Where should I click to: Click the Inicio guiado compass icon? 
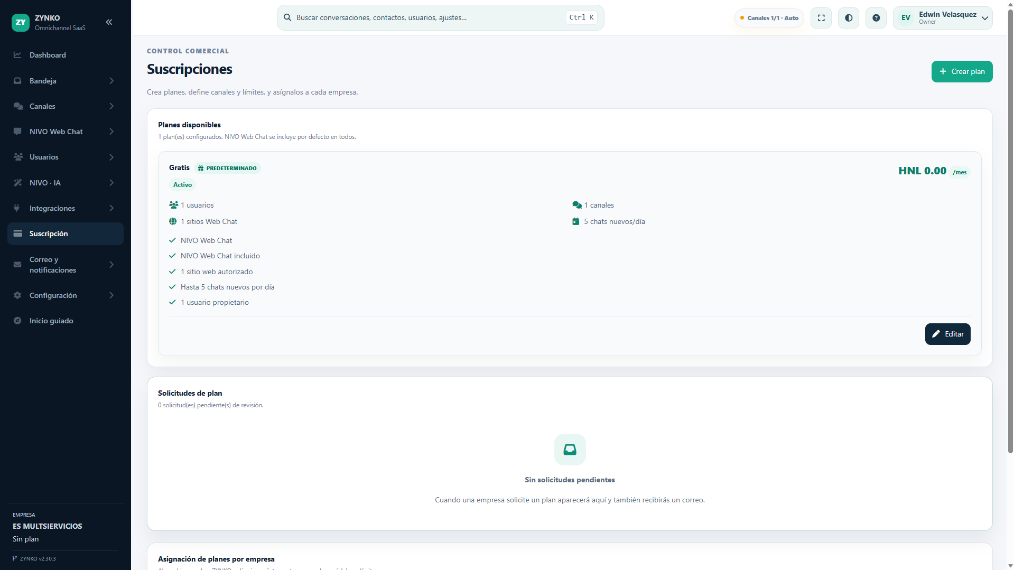17,321
